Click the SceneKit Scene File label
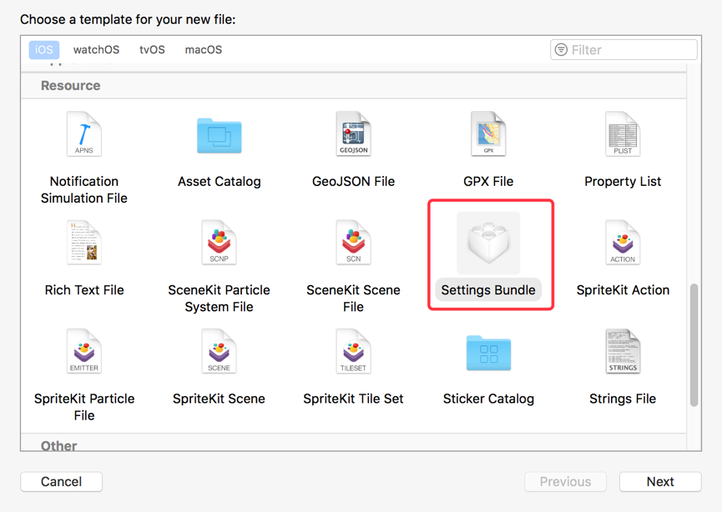The image size is (722, 512). tap(354, 299)
